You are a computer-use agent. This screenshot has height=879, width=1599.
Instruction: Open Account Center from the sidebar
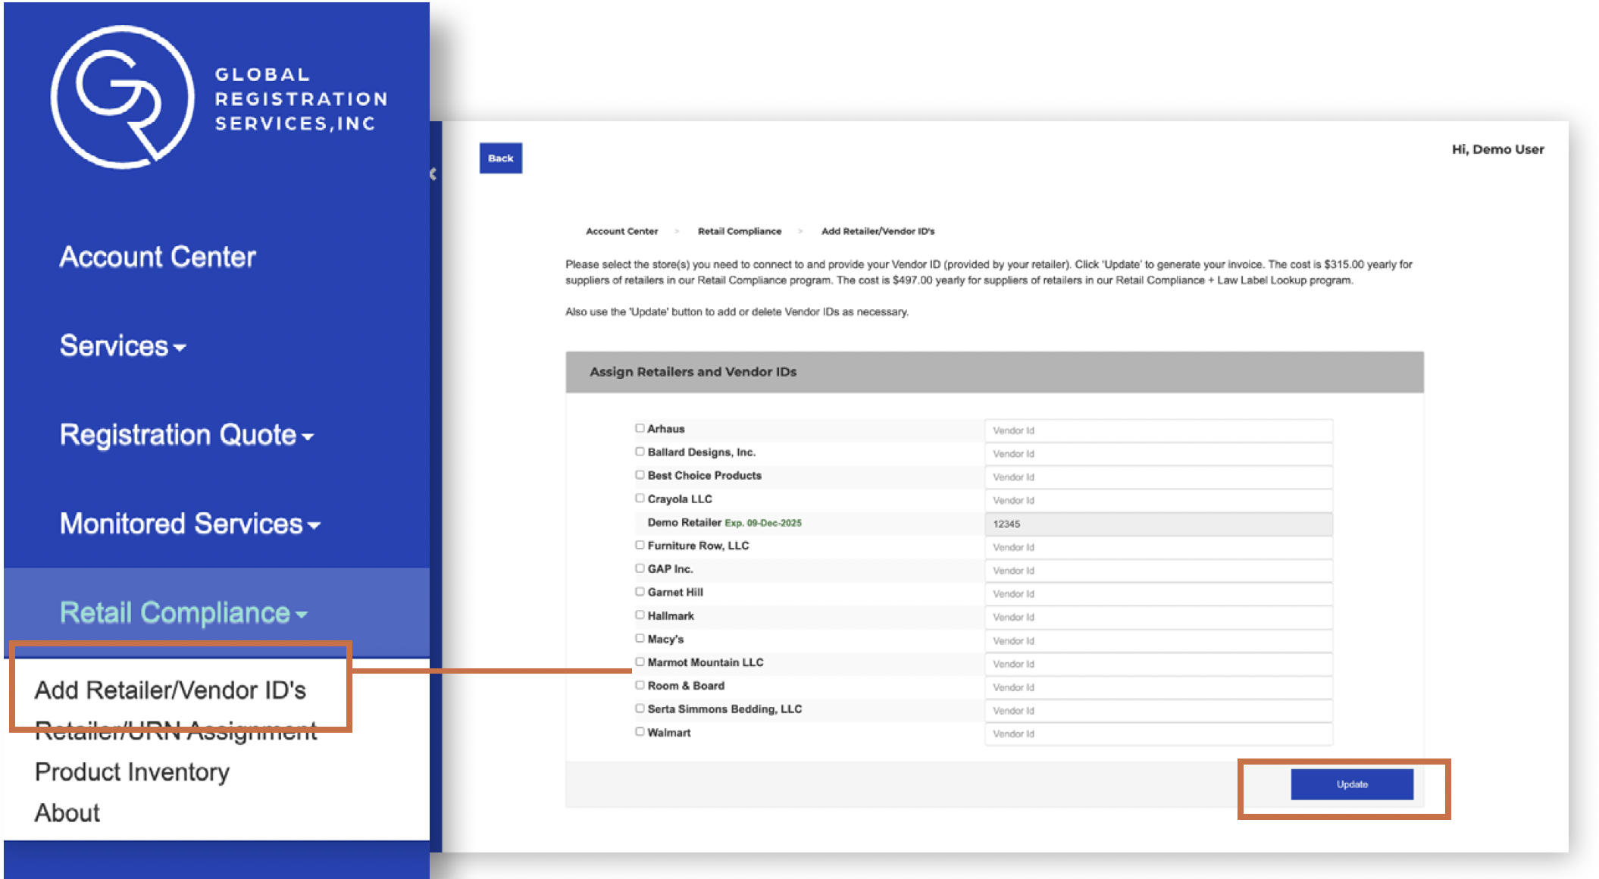coord(158,257)
